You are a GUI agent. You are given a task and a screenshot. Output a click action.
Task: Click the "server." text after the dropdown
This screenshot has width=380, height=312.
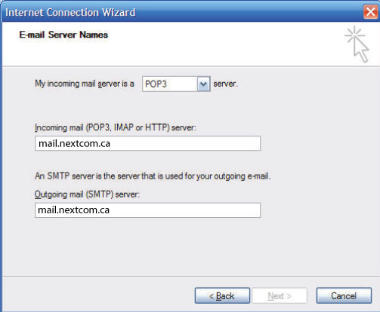(225, 84)
